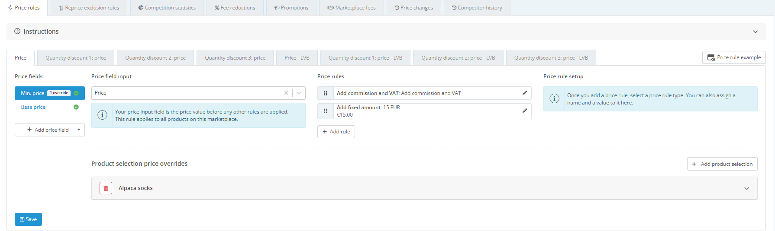775x231 pixels.
Task: Click pencil icon for Add fixed amount rule
Action: pos(524,111)
